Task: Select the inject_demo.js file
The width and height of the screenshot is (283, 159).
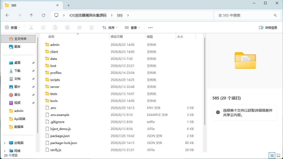Action: tap(120, 129)
